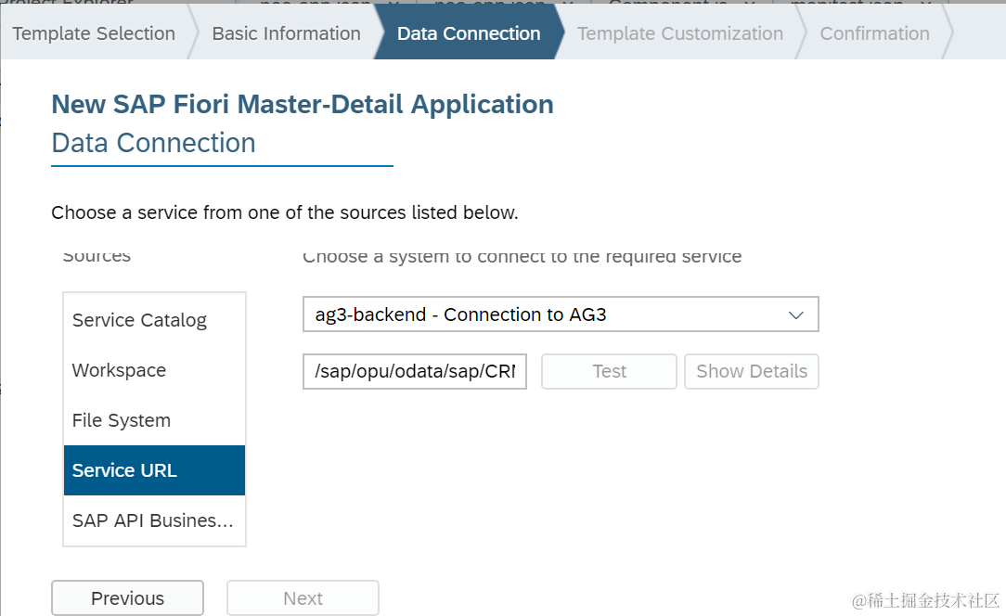Open the ag3-backend system dropdown
This screenshot has width=1006, height=616.
(561, 314)
